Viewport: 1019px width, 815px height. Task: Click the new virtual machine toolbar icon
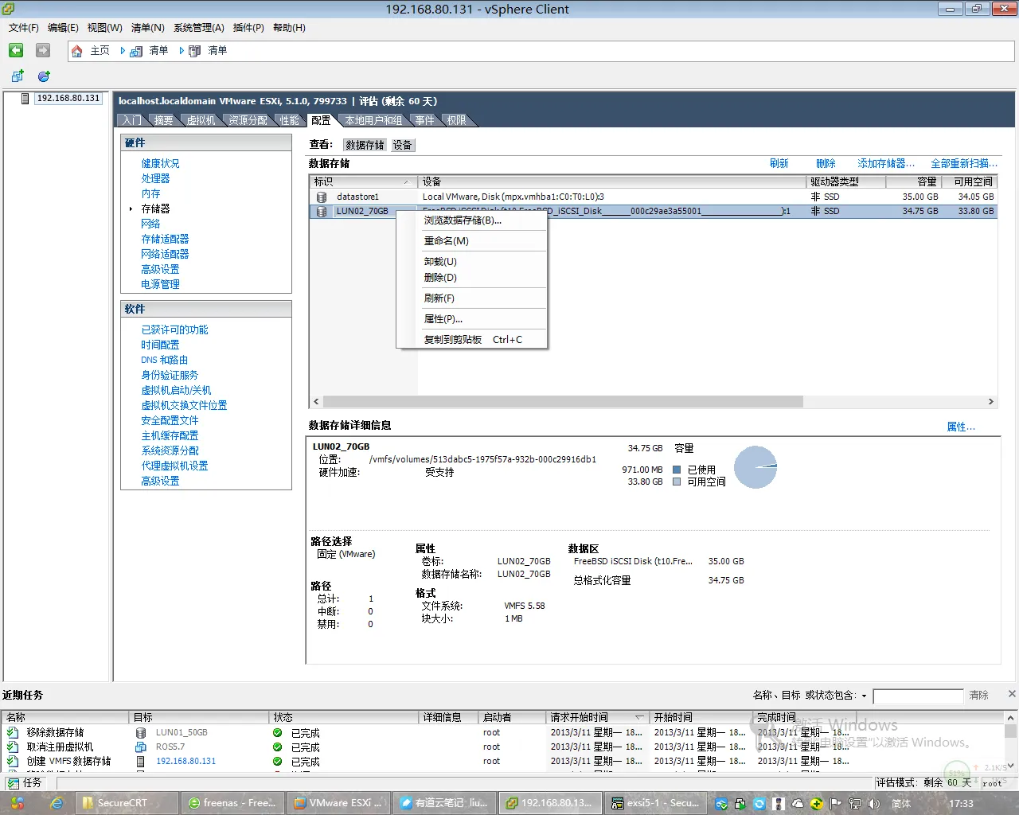pyautogui.click(x=18, y=76)
